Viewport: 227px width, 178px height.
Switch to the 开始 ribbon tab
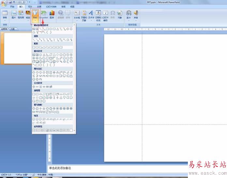coord(12,7)
